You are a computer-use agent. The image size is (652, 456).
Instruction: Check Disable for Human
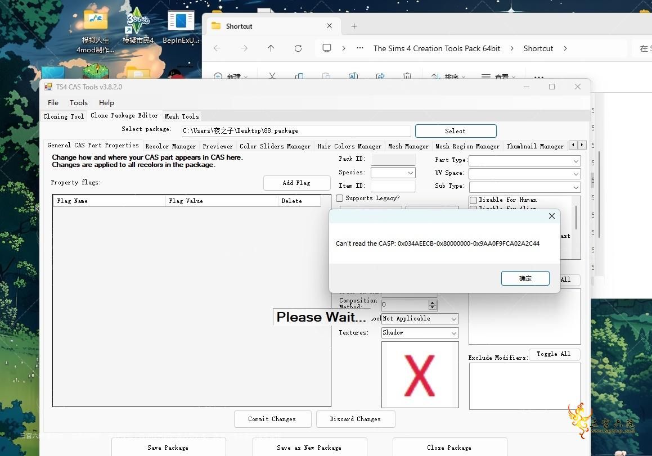tap(473, 200)
